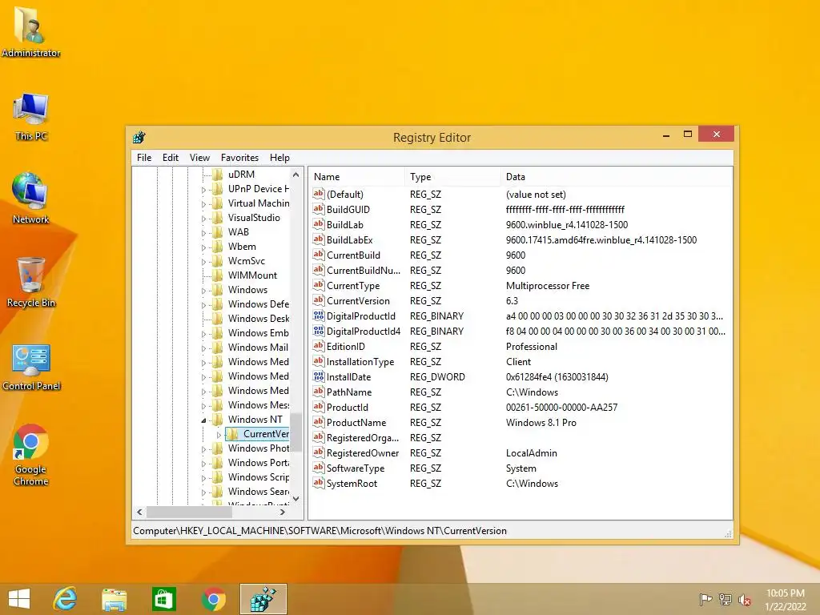Screen dimensions: 820x615
Task: Select the InstallDate DWORD value icon
Action: click(x=319, y=376)
